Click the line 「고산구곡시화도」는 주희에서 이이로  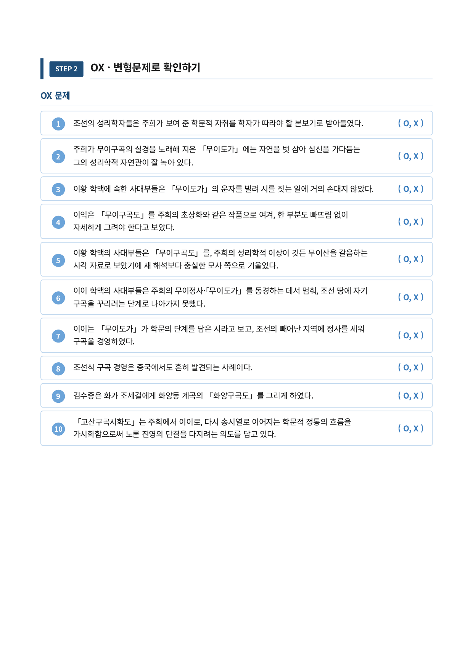[x=212, y=422]
